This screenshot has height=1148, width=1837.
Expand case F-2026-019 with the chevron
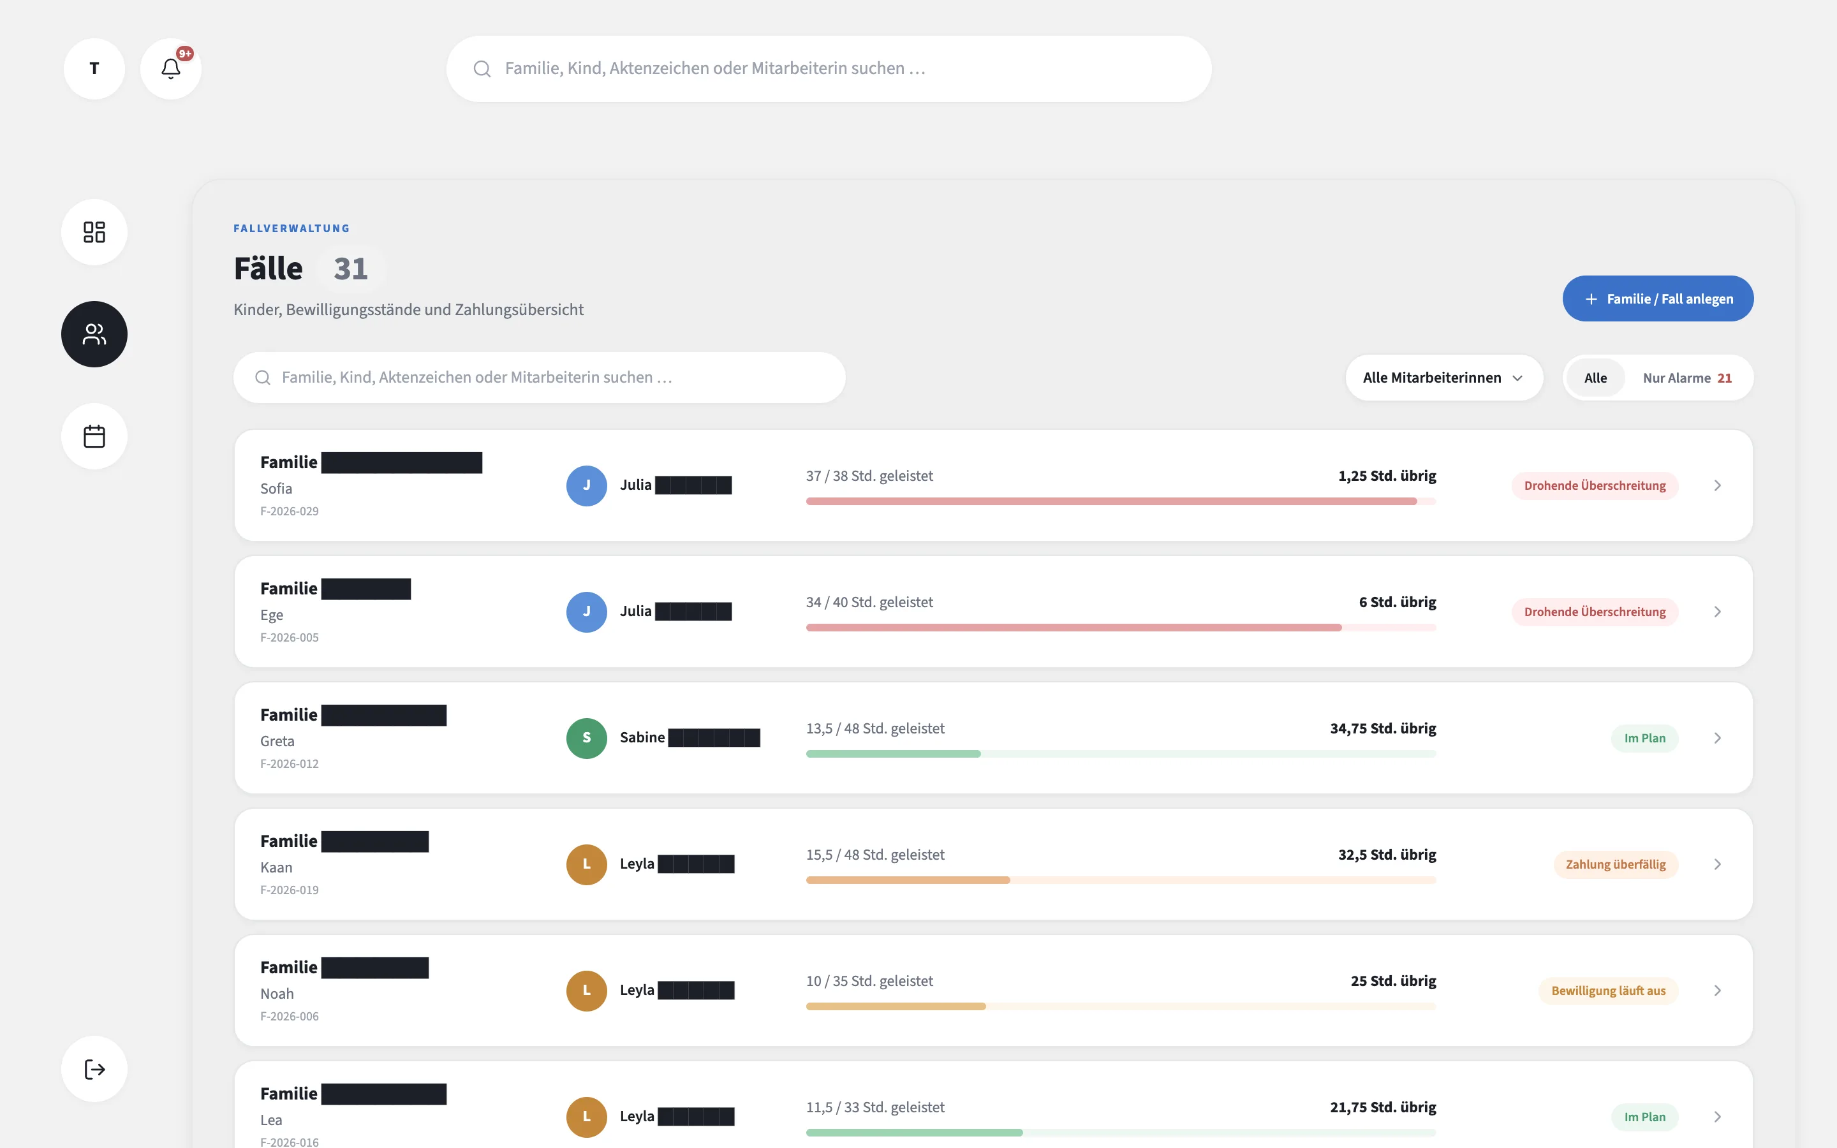pyautogui.click(x=1717, y=864)
